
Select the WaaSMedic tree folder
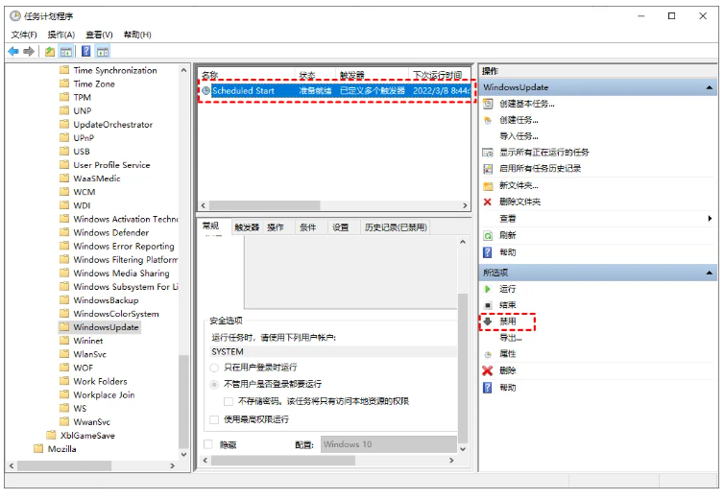(x=90, y=179)
